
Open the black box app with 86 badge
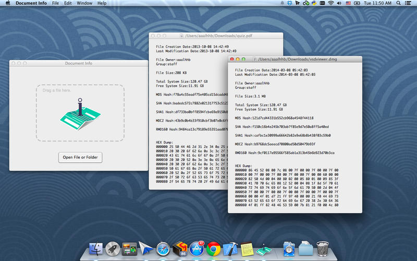pos(180,249)
